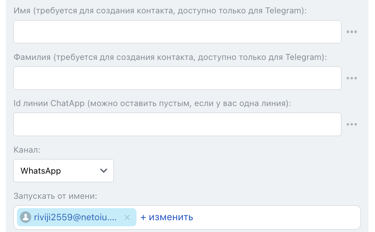
Task: Click the "Фамилия" field label
Action: 32,57
